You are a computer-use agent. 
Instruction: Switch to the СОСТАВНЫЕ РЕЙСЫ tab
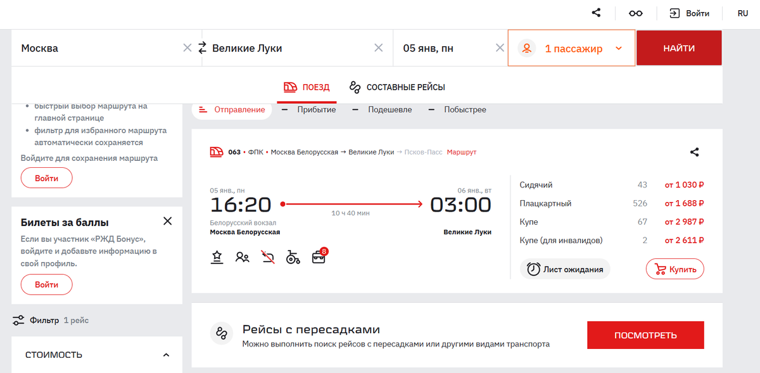click(x=406, y=86)
